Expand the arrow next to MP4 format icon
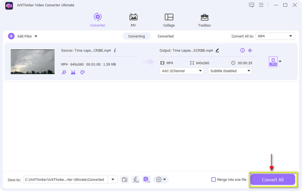Viewport: 302px width, 191px height. (280, 61)
